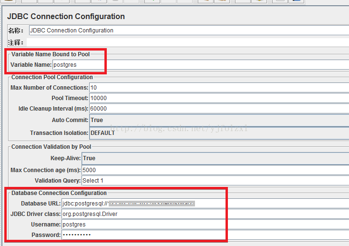Click the Validation Query field
The height and width of the screenshot is (246, 349).
click(215, 181)
